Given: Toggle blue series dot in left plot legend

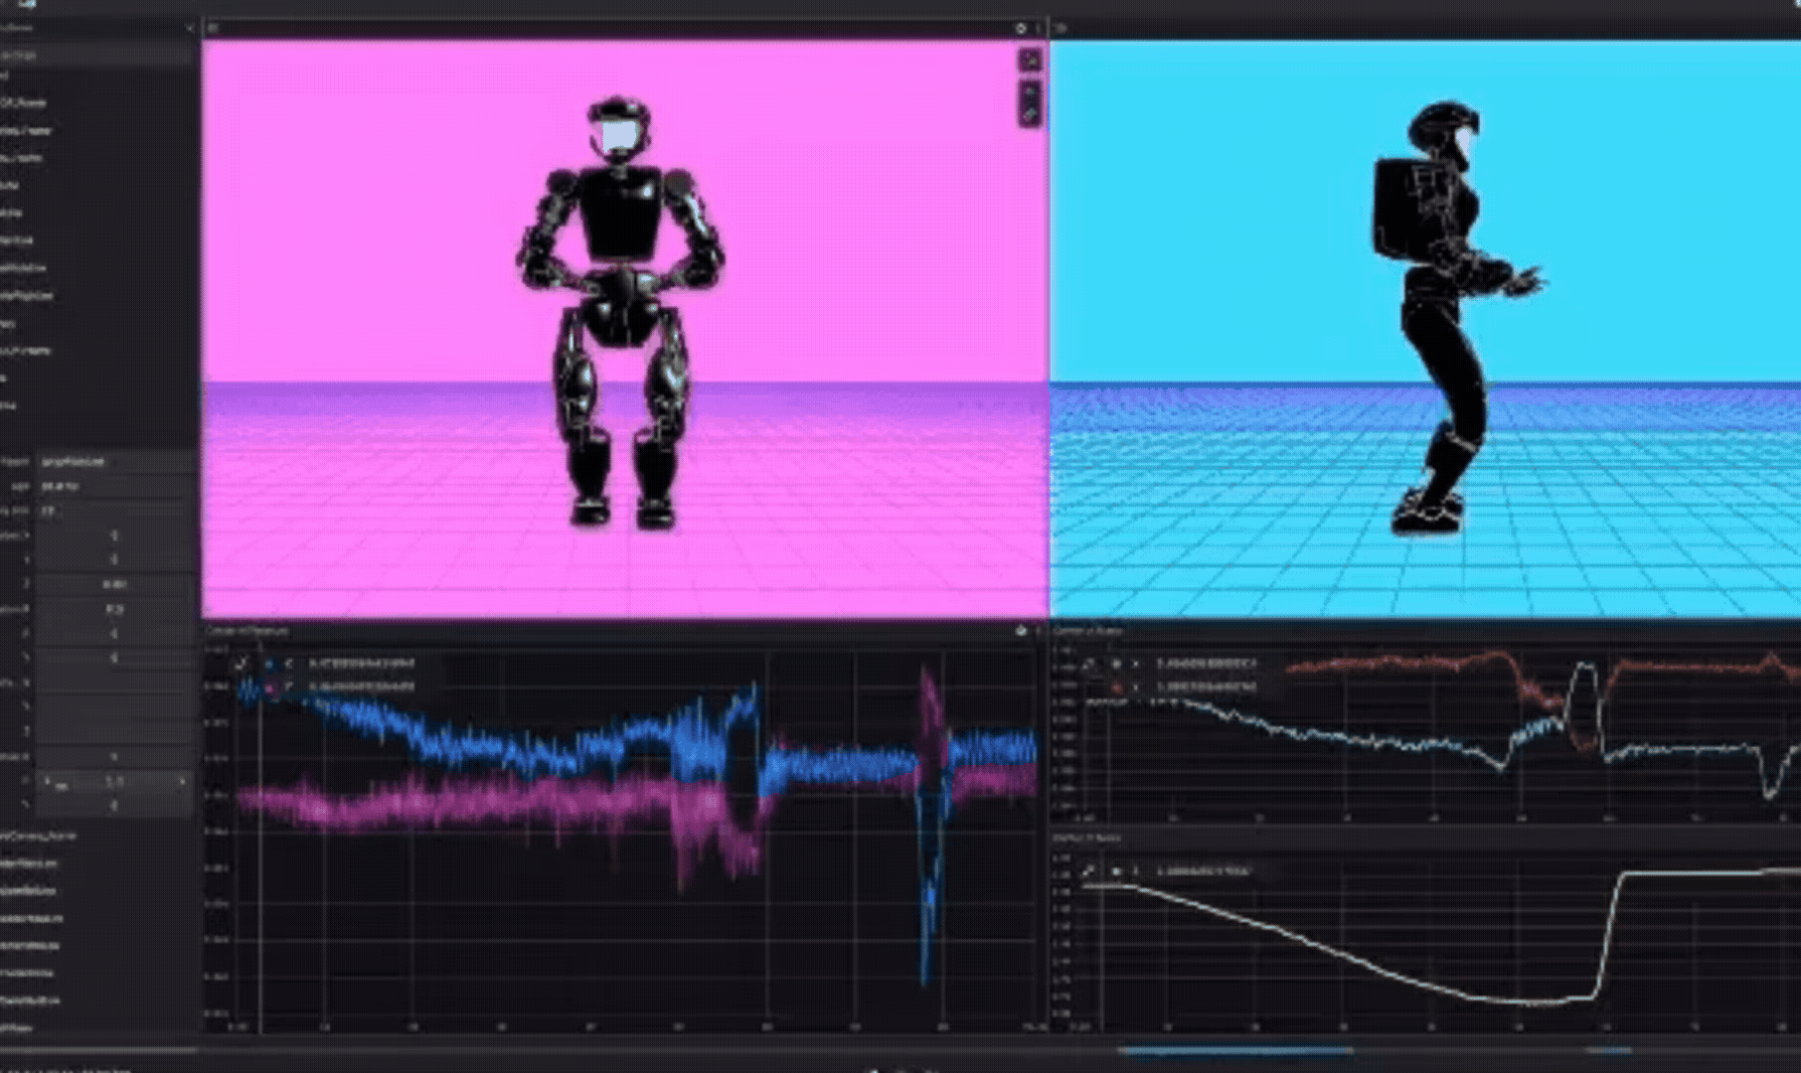Looking at the screenshot, I should (269, 663).
